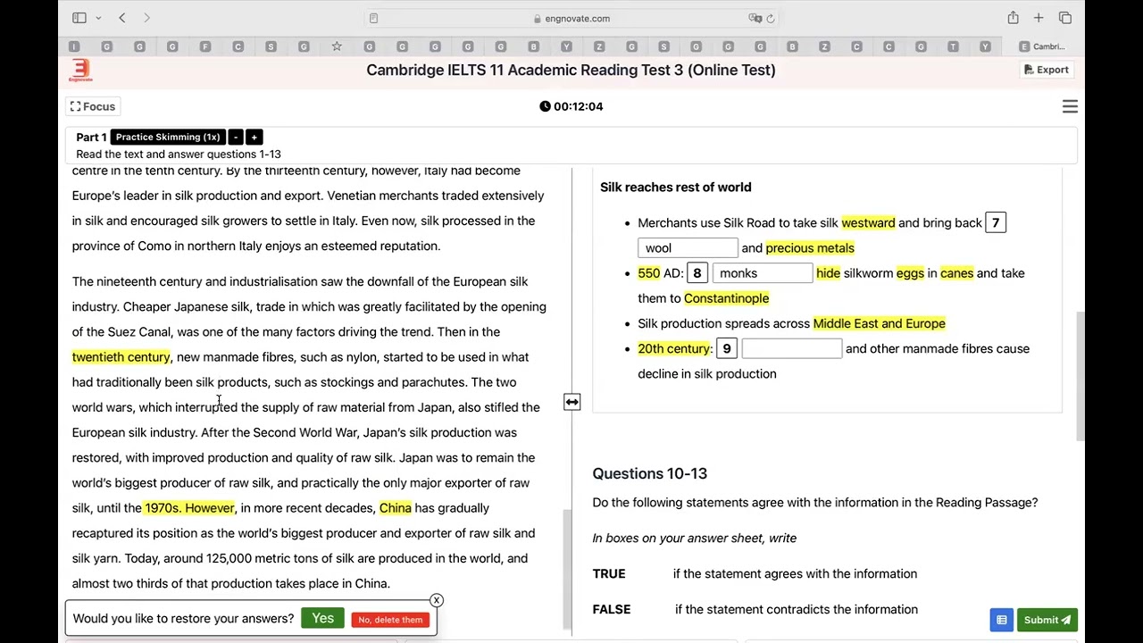
Task: Go back with the Safari back arrow
Action: tap(122, 18)
